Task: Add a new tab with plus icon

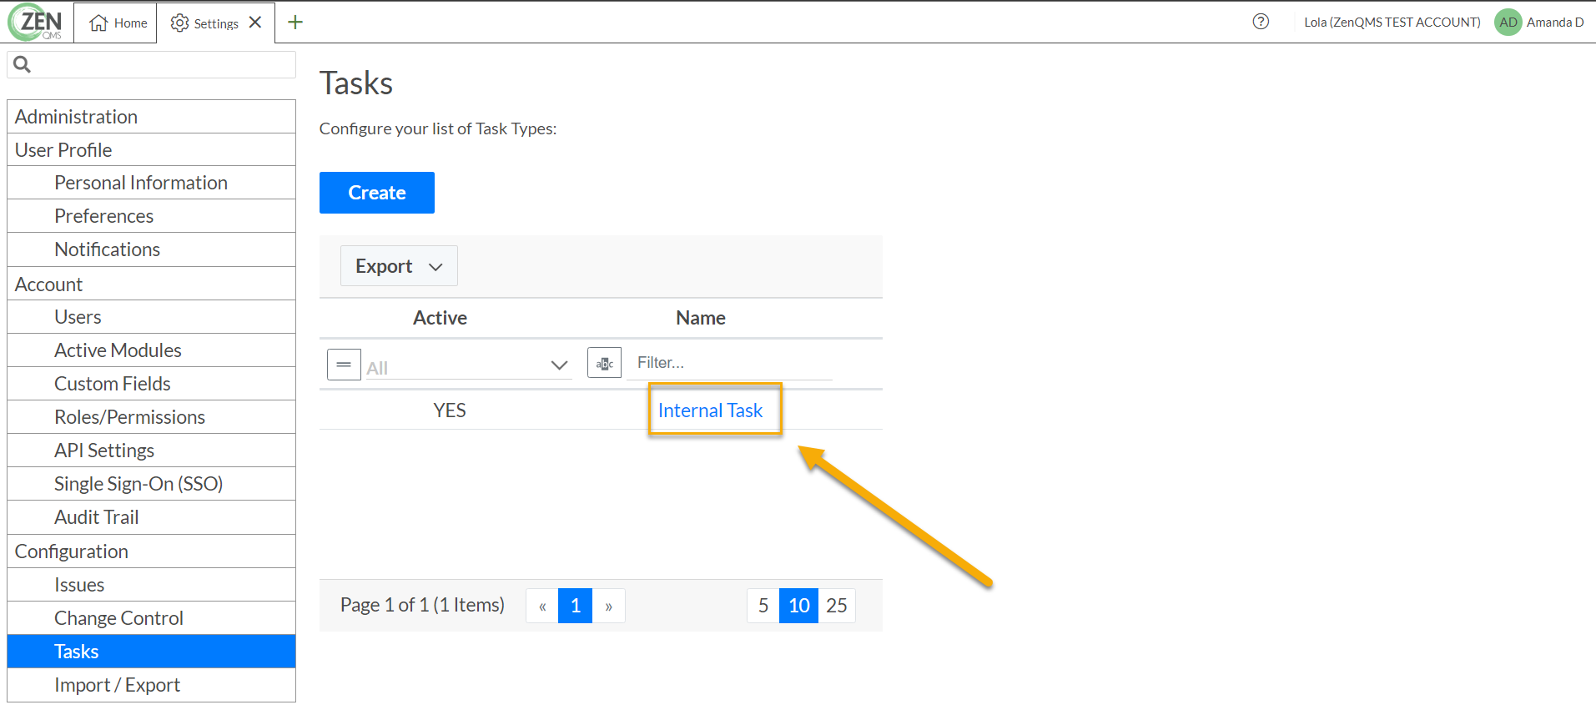Action: tap(295, 23)
